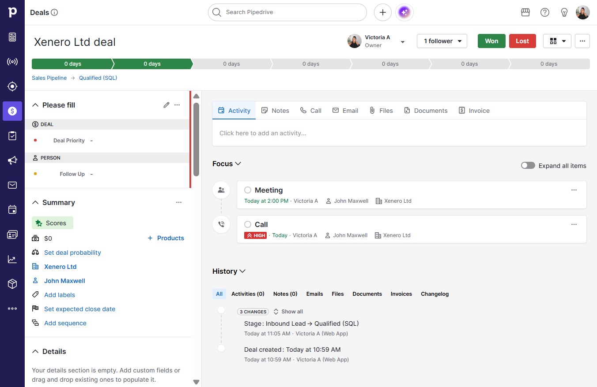The width and height of the screenshot is (597, 387).
Task: Open the Call activity options menu
Action: [574, 224]
